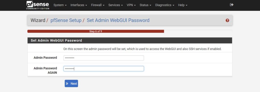This screenshot has width=260, height=92.
Task: Click the double chevron on Next button
Action: click(x=67, y=84)
